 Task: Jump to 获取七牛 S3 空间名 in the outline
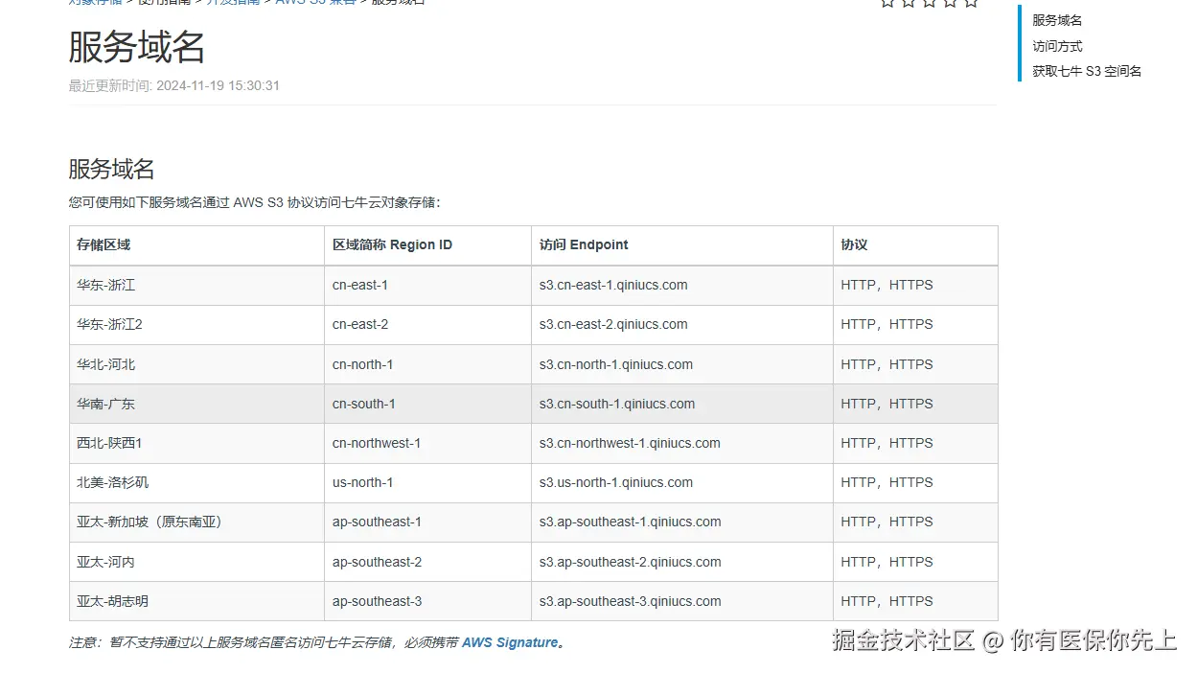click(x=1087, y=71)
